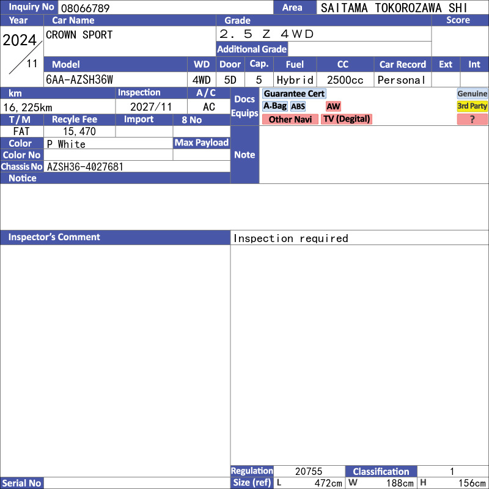Click the A-Bag equipment badge
This screenshot has height=489, width=489.
274,106
